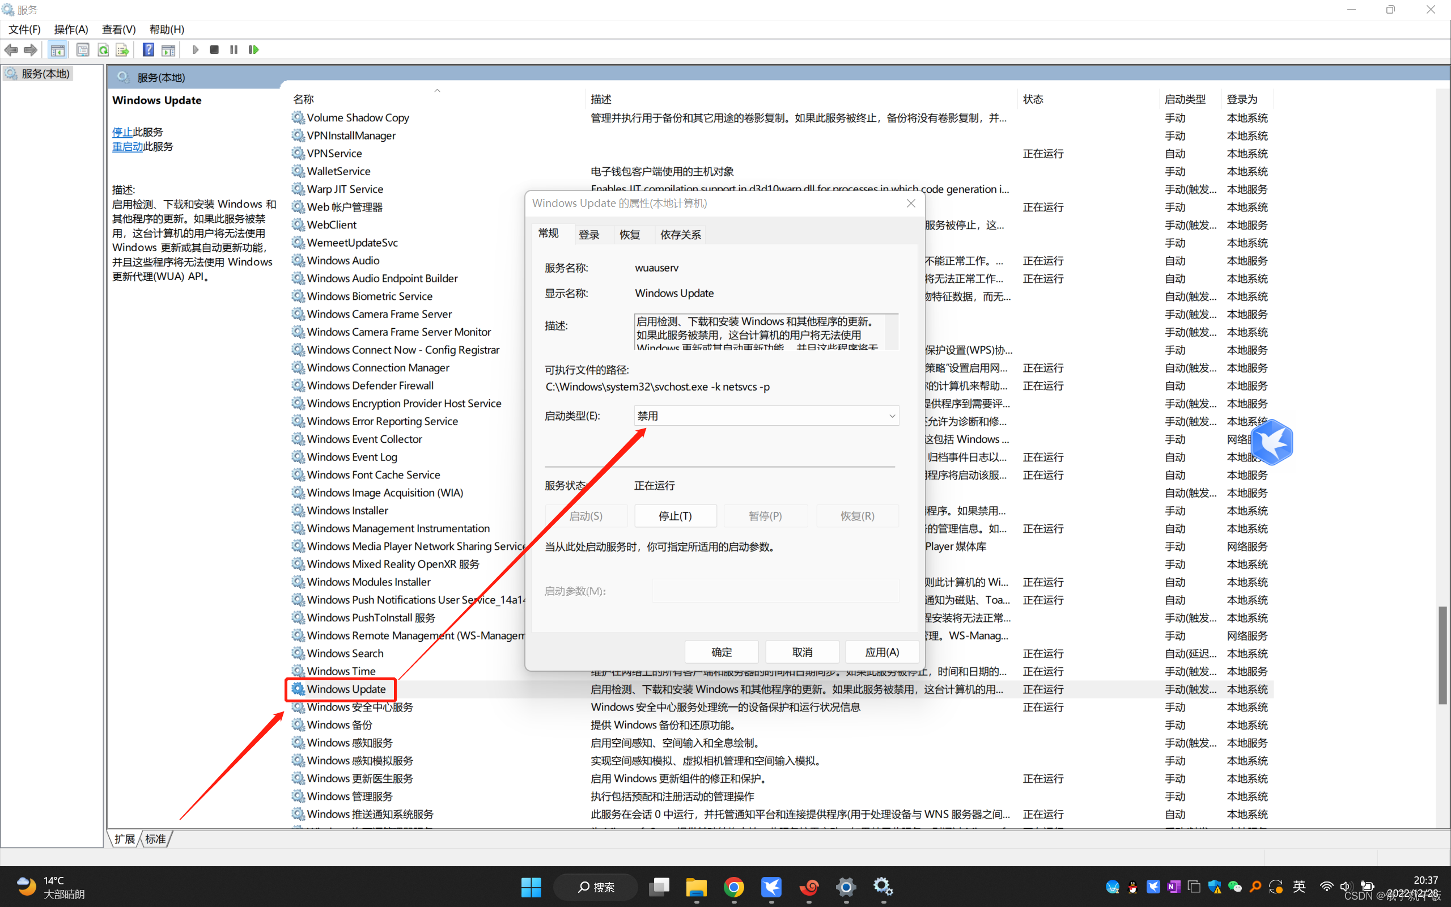The width and height of the screenshot is (1451, 907).
Task: Close the Windows Update properties dialog
Action: 911,204
